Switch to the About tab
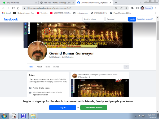 click(39, 67)
